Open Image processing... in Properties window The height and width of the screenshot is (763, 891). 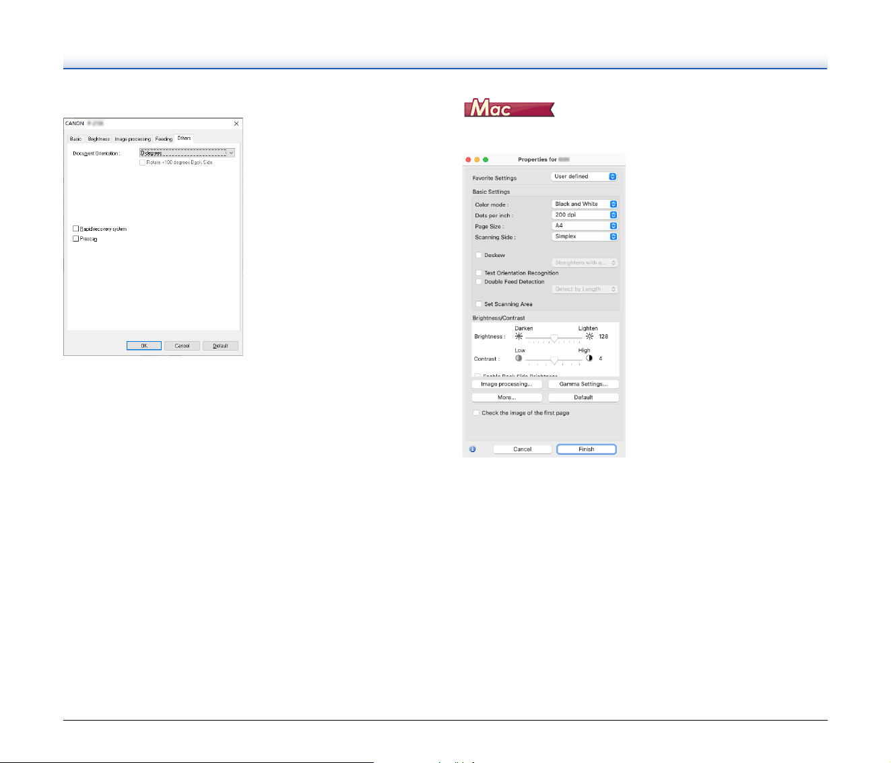506,384
